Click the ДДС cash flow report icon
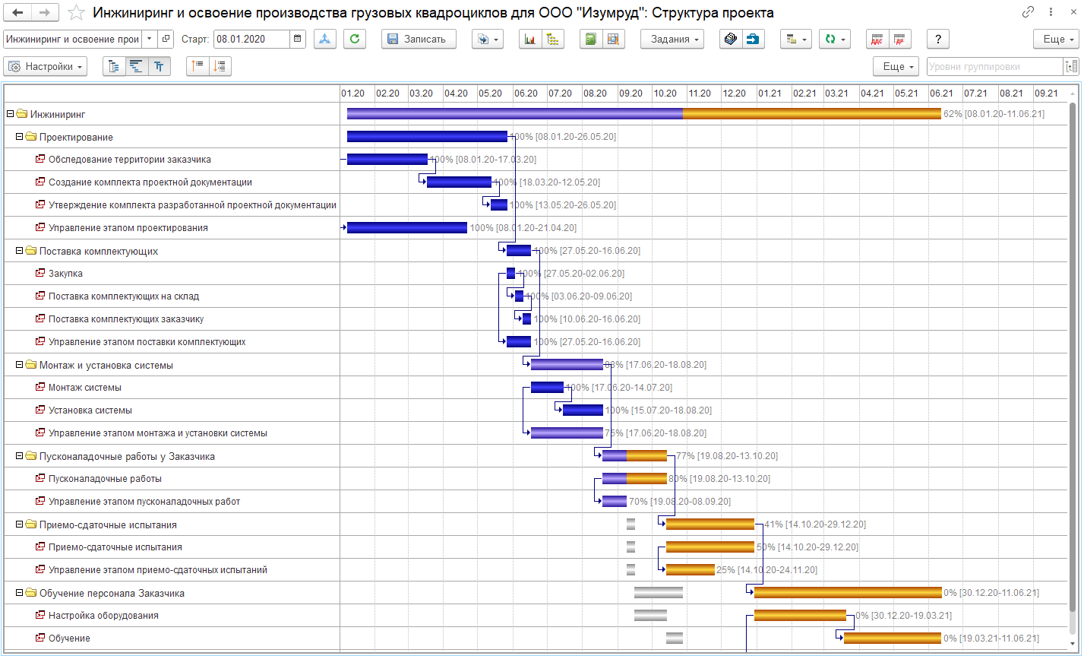 point(877,40)
